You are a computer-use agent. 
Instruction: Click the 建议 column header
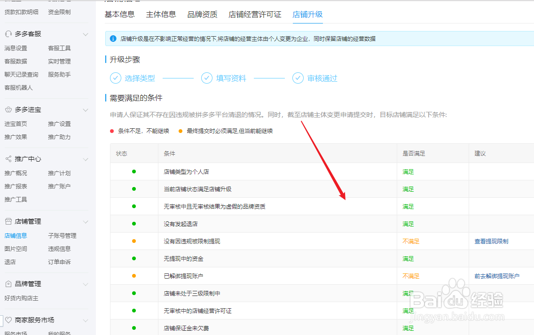pos(480,154)
